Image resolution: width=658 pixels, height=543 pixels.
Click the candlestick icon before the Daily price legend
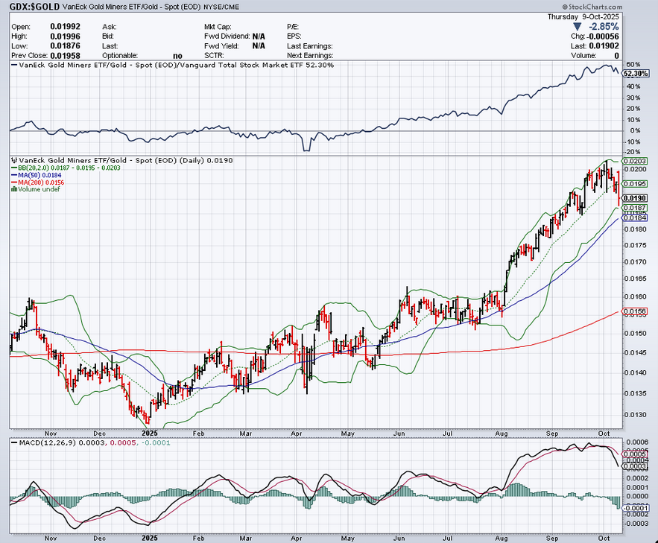(13, 160)
